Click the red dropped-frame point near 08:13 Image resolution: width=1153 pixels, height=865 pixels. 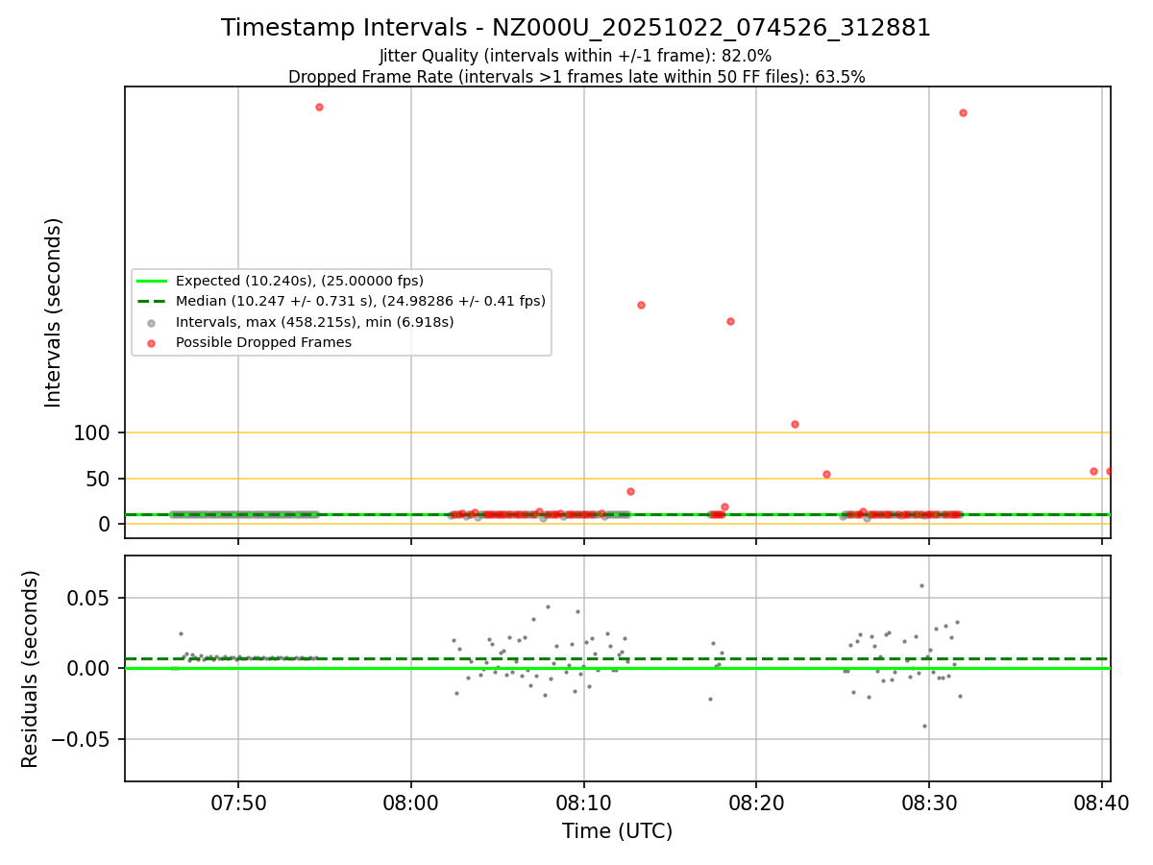[641, 305]
